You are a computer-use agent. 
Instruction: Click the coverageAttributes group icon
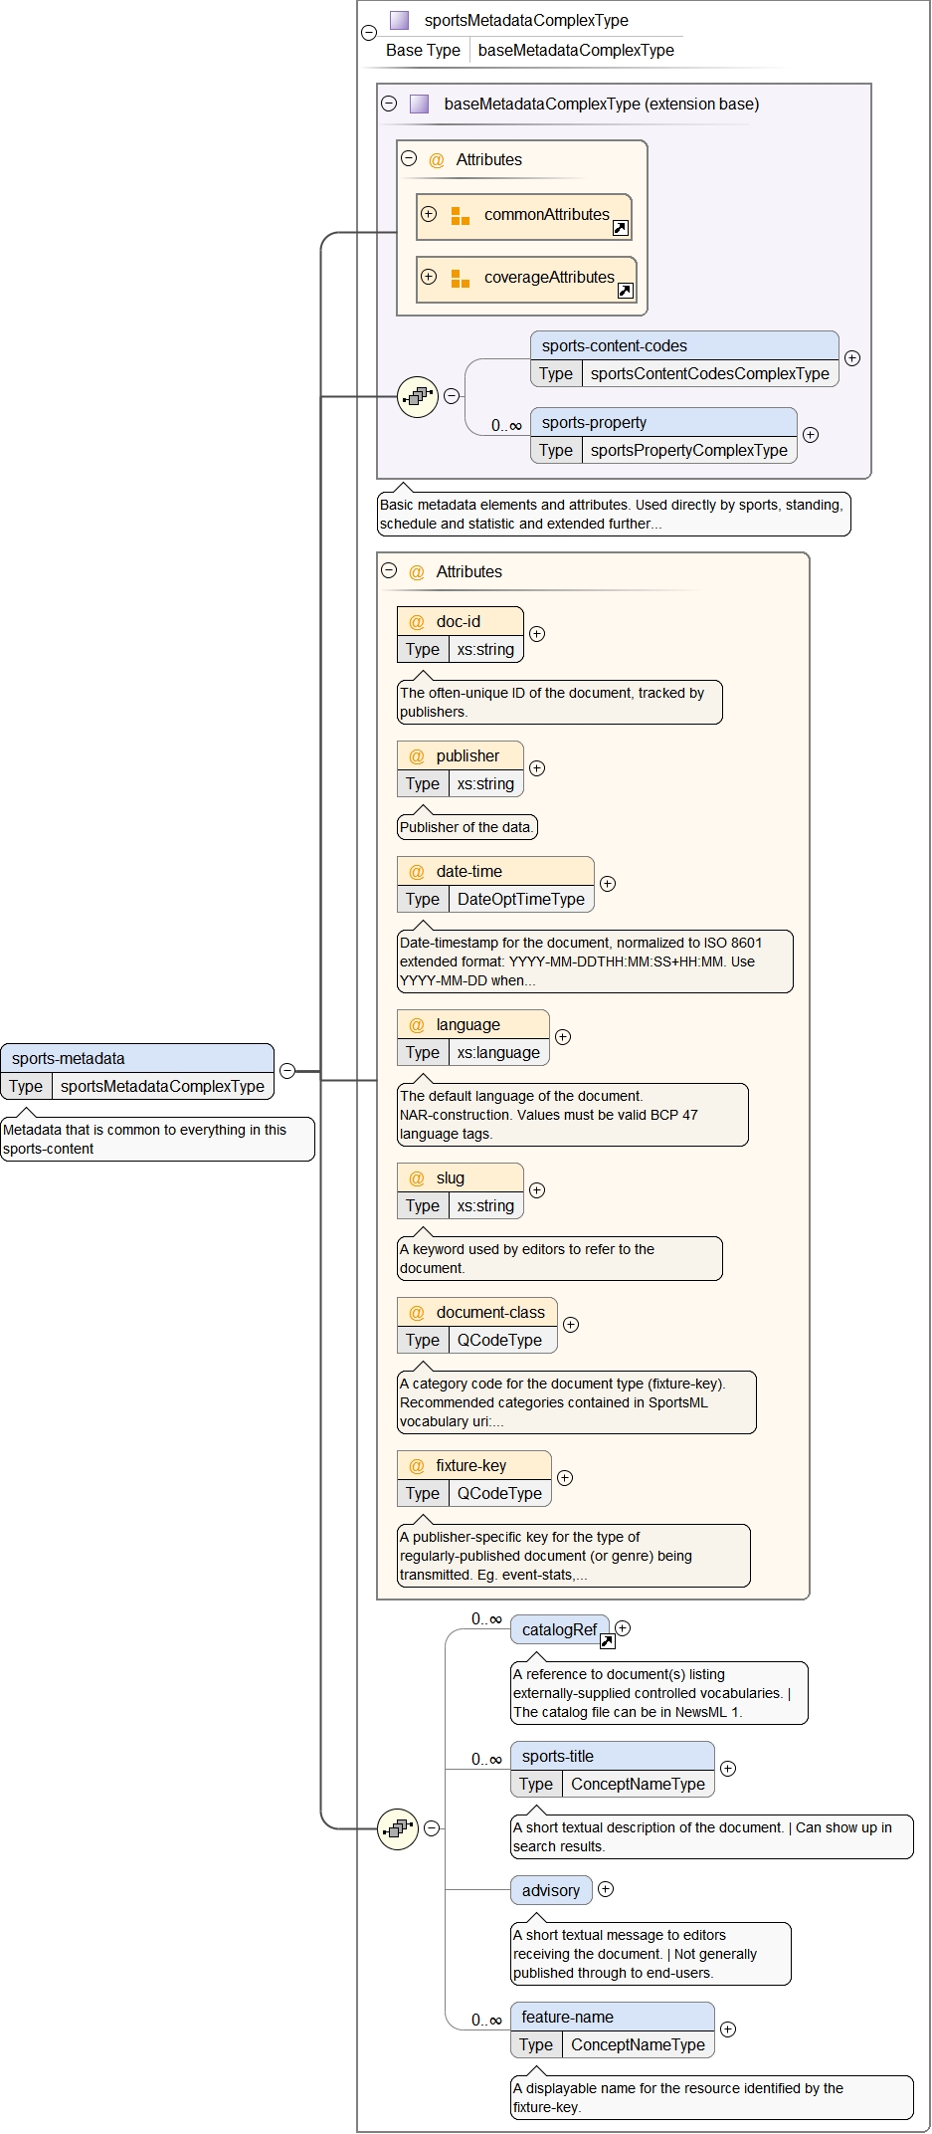[x=460, y=279]
